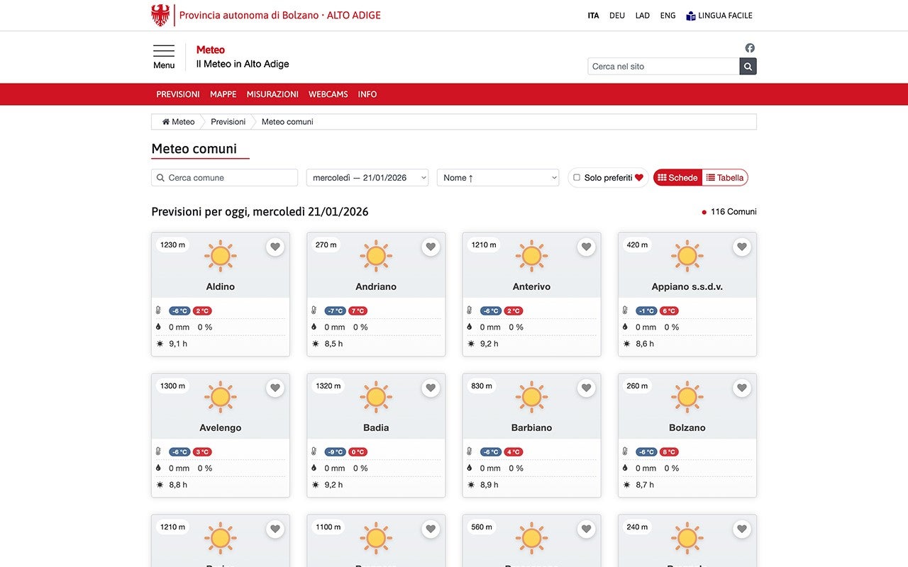
Task: Open the hamburger Menu icon
Action: [x=164, y=51]
